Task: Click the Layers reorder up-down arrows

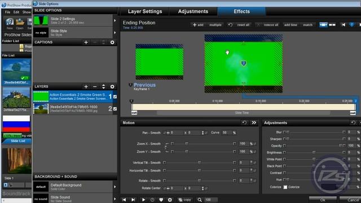Action: click(103, 86)
